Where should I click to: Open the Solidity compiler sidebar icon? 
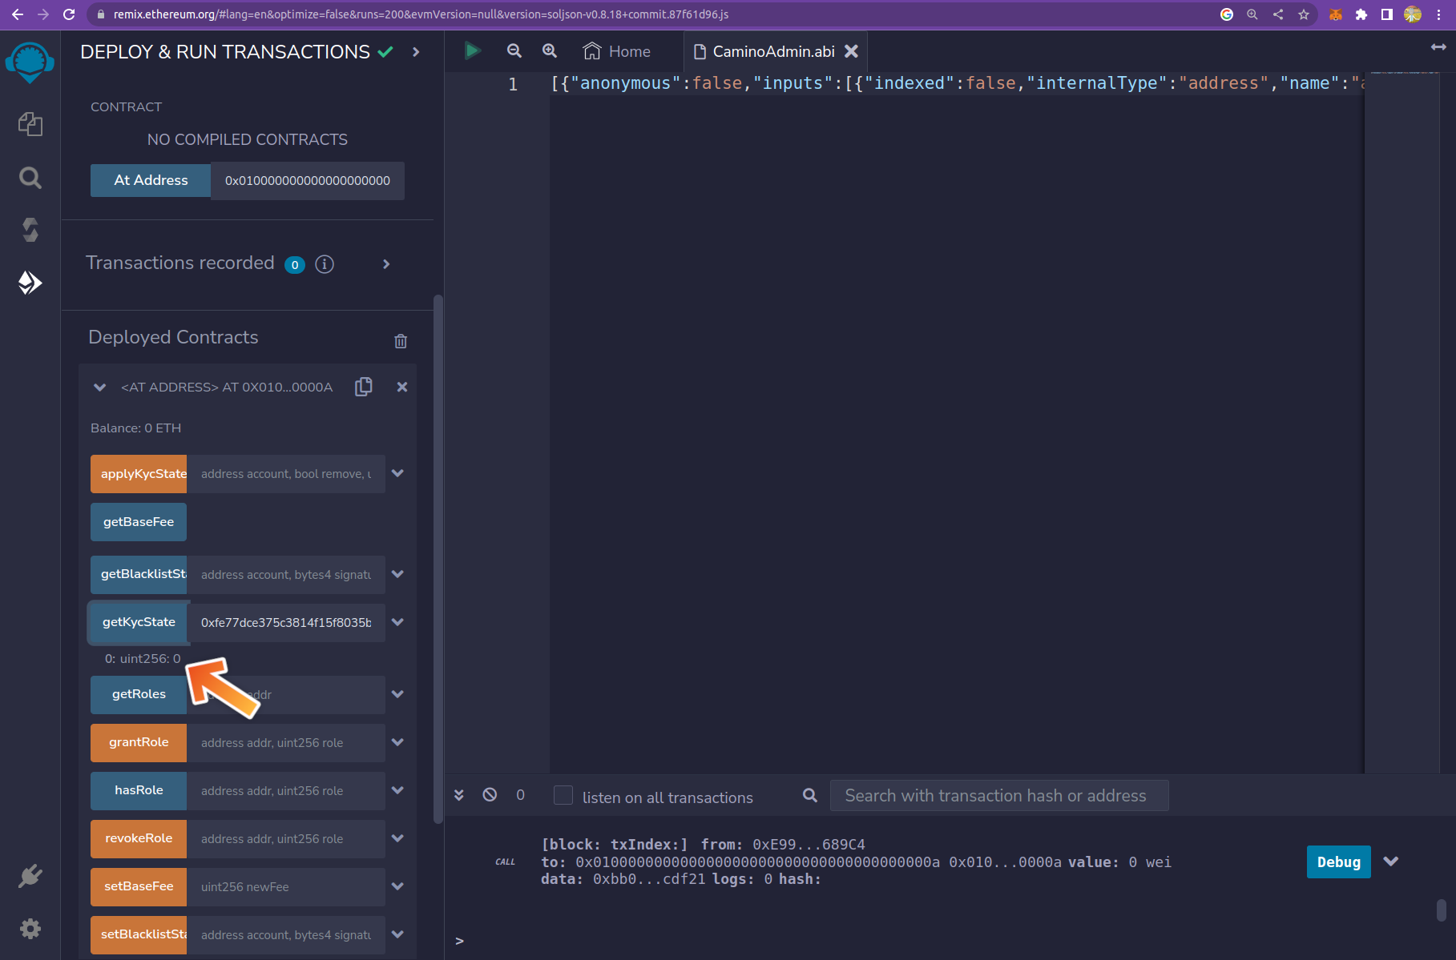30,231
